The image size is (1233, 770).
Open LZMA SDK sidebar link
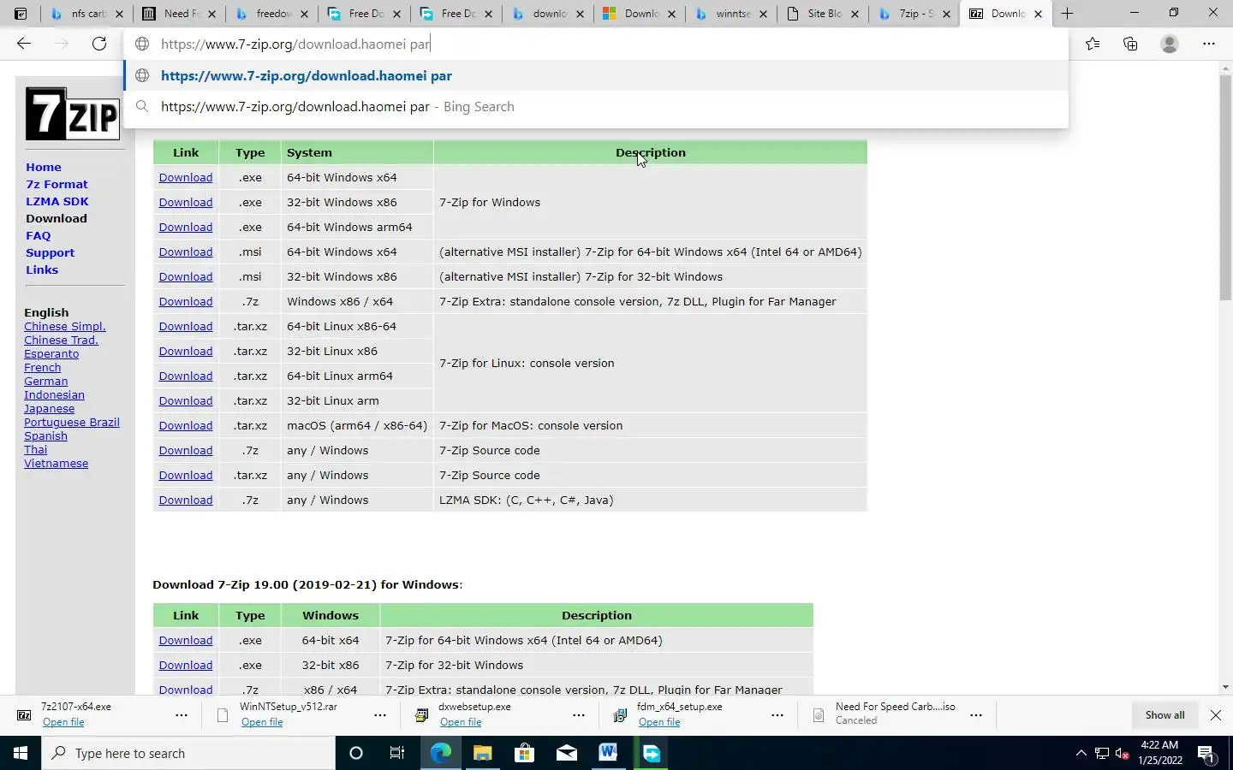[57, 201]
